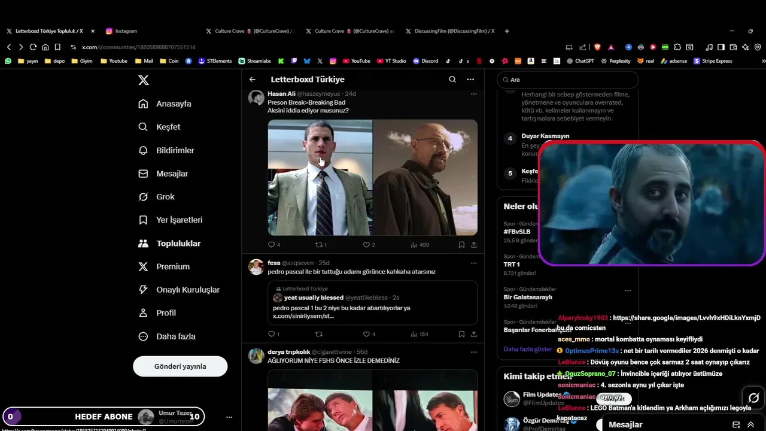
Task: Open the browser extensions puzzle icon
Action: point(677,47)
